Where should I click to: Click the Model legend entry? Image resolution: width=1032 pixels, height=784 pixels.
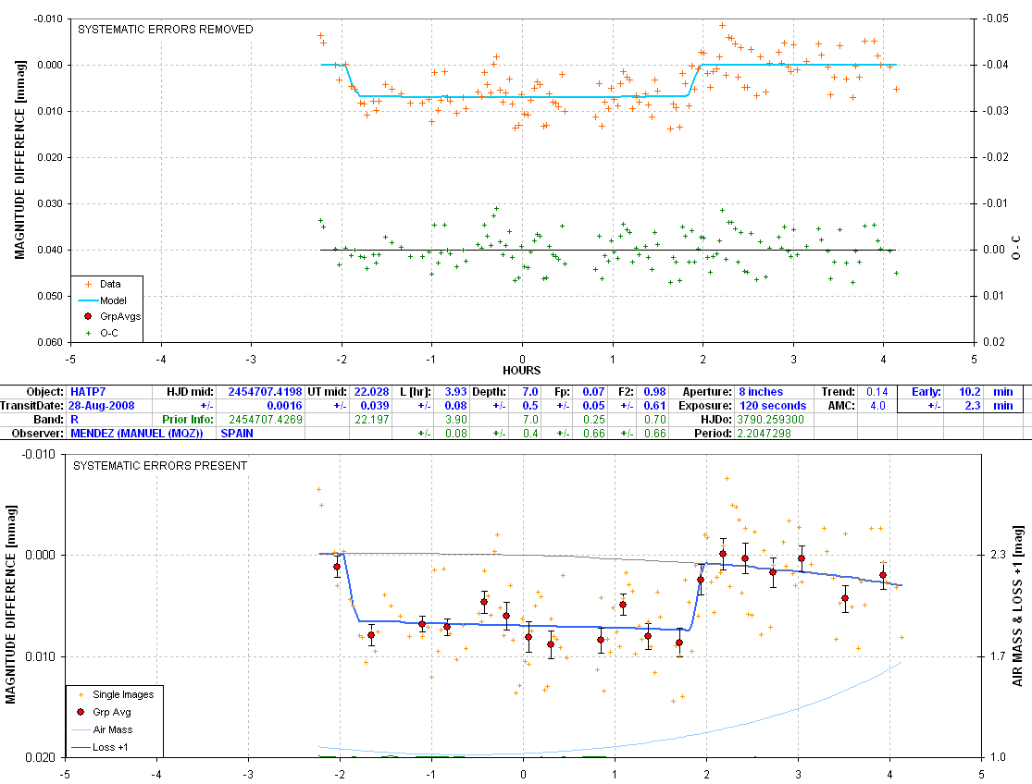pos(103,300)
